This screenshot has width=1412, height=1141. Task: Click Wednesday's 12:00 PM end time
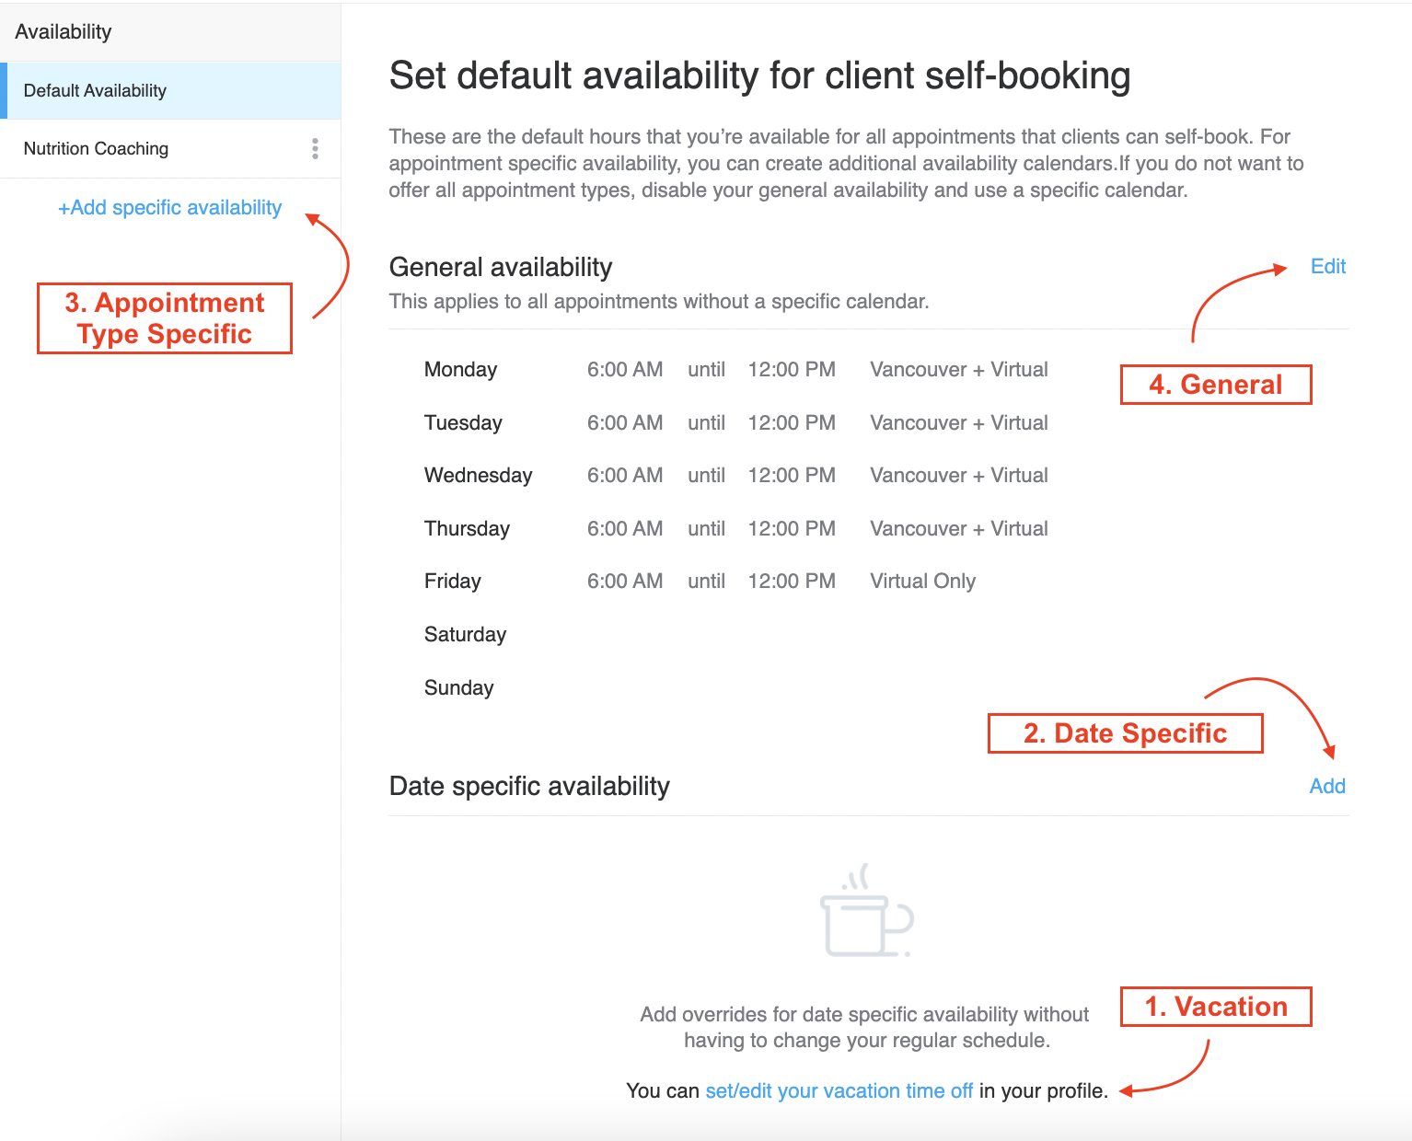point(792,476)
